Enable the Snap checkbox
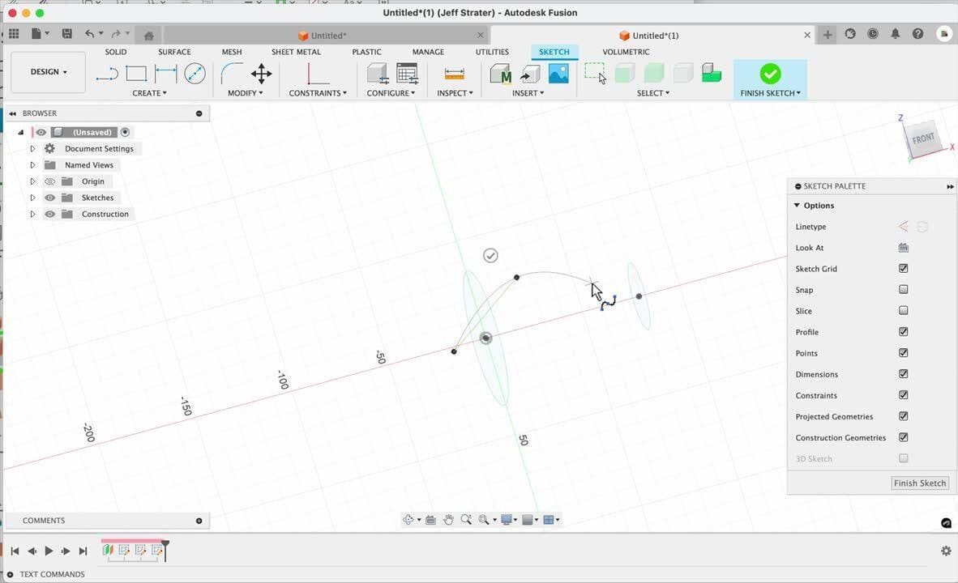The width and height of the screenshot is (958, 583). (904, 289)
